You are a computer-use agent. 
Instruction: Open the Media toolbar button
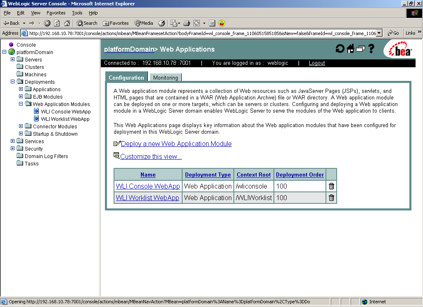tap(144, 23)
